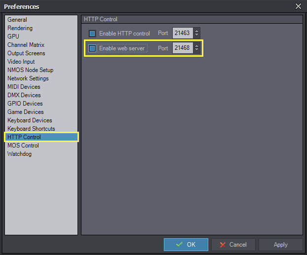Select the Watchdog category

19,154
